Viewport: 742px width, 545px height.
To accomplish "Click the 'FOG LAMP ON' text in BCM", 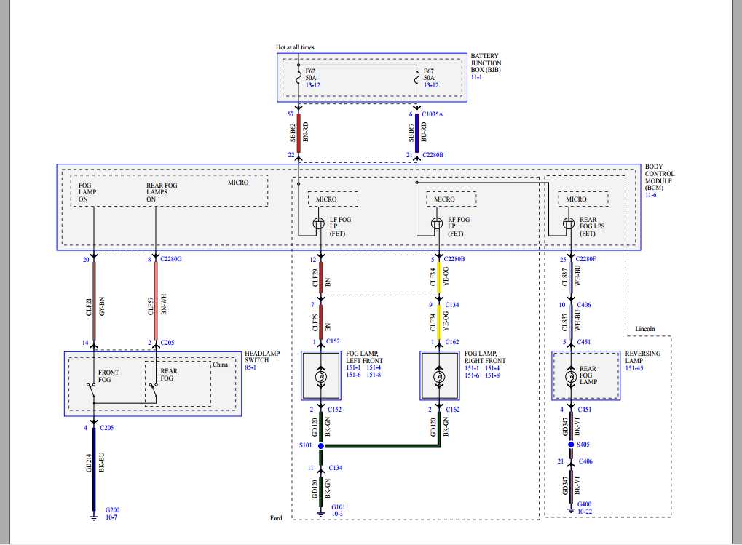I will pyautogui.click(x=87, y=192).
